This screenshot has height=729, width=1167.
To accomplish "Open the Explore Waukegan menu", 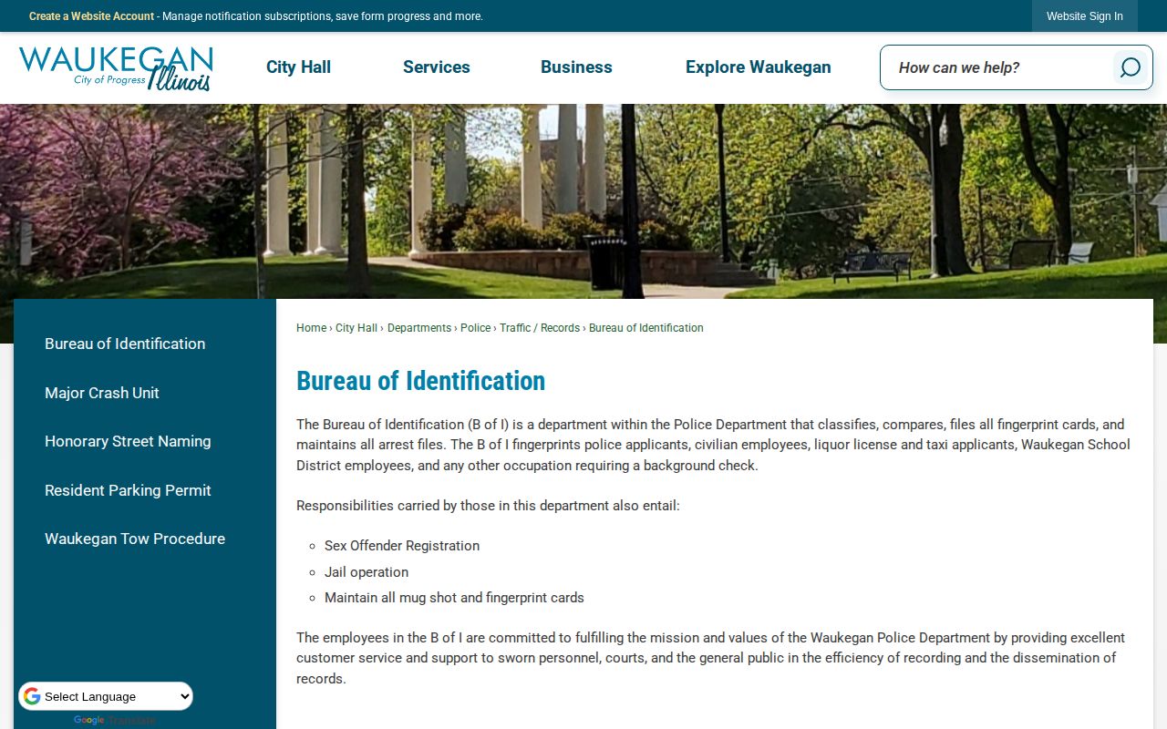I will 759,67.
